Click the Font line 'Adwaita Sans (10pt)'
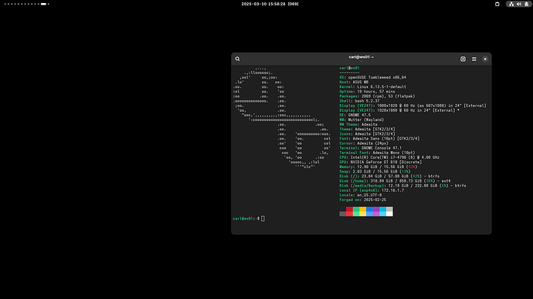The height and width of the screenshot is (299, 533). [380, 139]
